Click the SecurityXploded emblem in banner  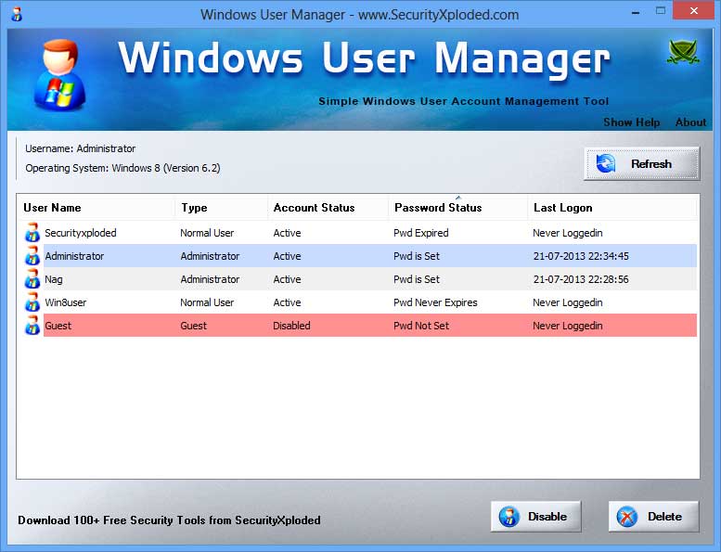pos(683,54)
